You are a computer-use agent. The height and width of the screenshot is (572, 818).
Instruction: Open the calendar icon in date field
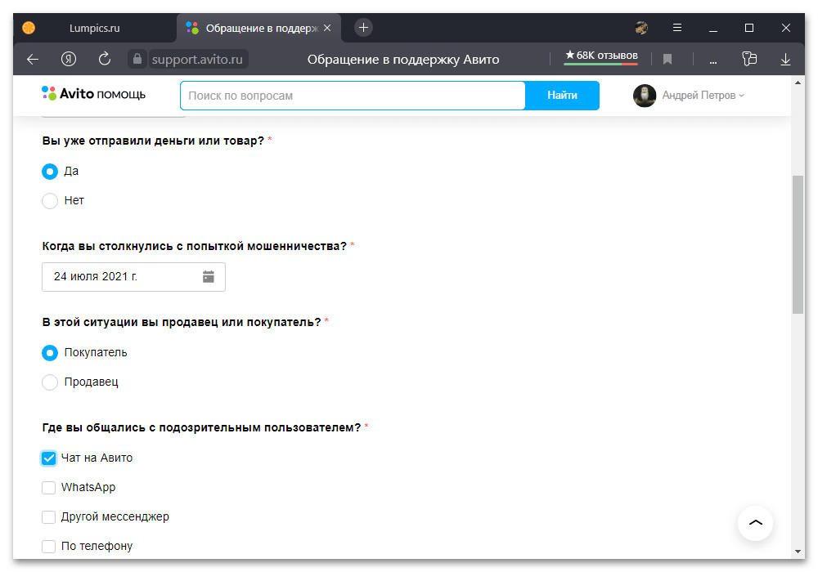[208, 277]
